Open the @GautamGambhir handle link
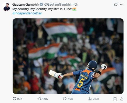This screenshot has height=103, width=127. coord(58,5)
